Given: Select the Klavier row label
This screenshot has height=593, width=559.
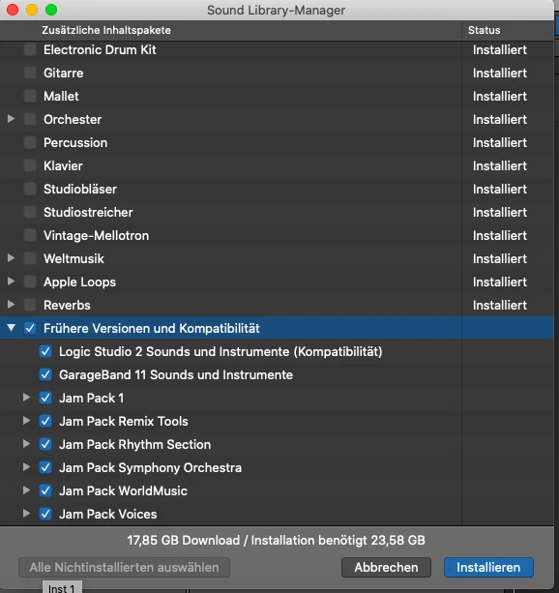Looking at the screenshot, I should coord(63,165).
